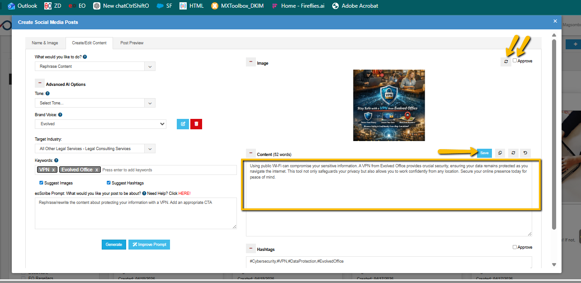Switch to the Post Preview tab
Viewport: 581px width, 283px height.
[132, 43]
